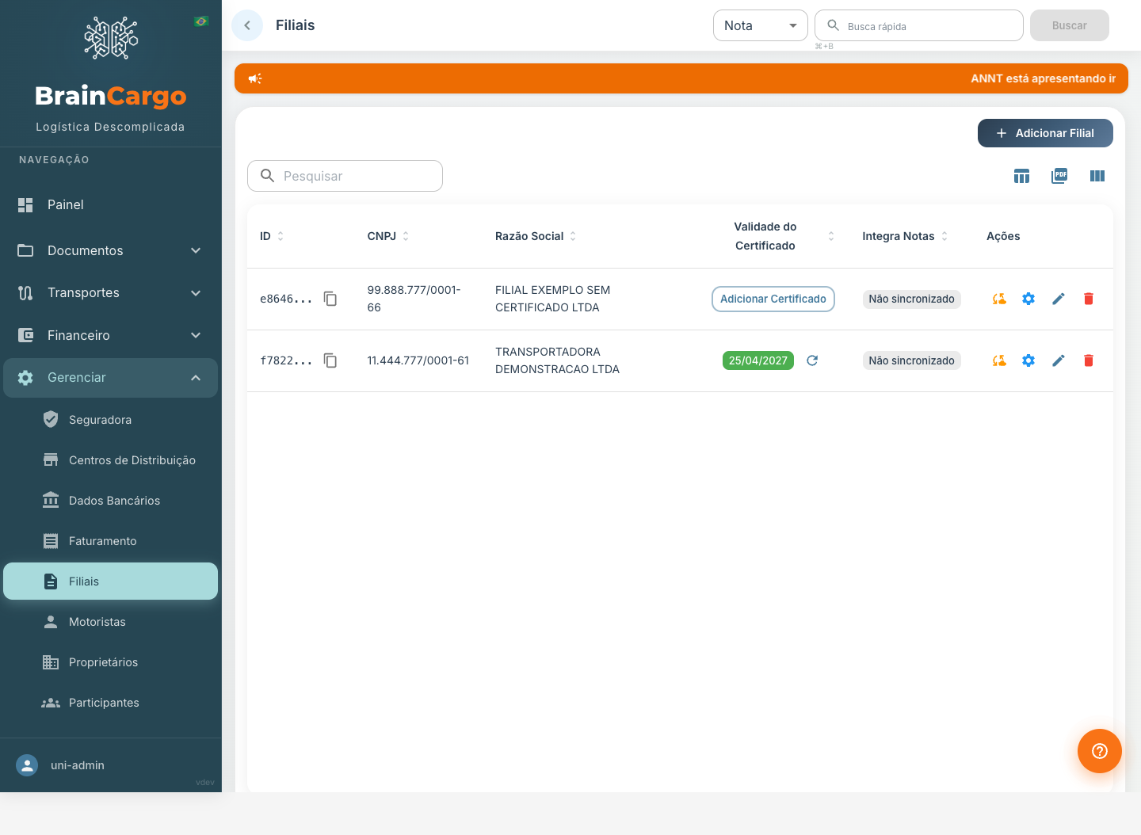Focus the Pesquisar search field
1141x835 pixels.
click(x=345, y=176)
